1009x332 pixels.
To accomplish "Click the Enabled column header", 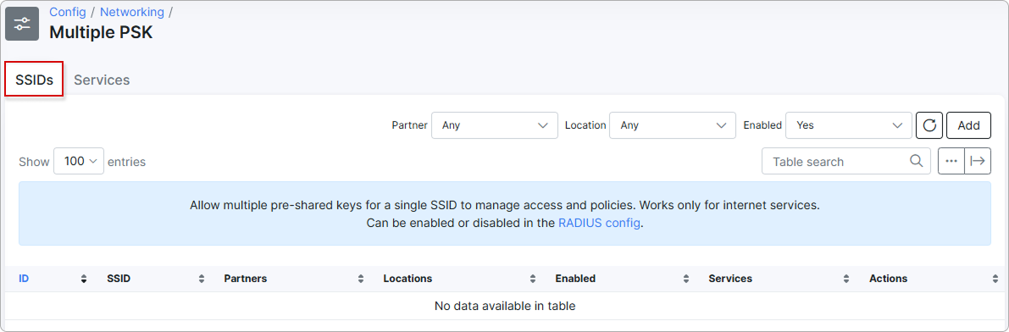I will click(x=575, y=279).
